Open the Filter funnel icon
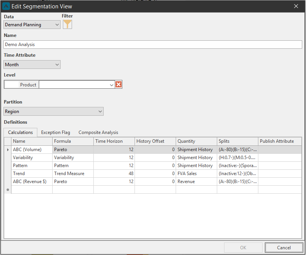 click(x=67, y=24)
